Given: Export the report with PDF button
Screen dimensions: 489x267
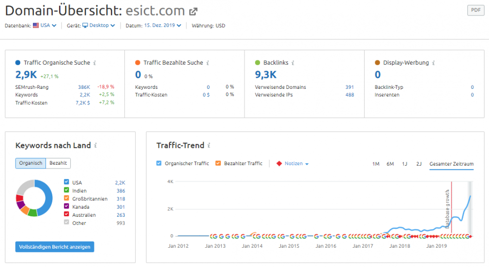Looking at the screenshot, I should [475, 10].
